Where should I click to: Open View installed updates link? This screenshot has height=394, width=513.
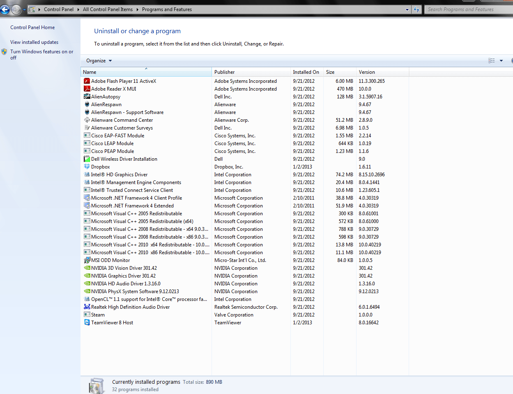tap(34, 42)
